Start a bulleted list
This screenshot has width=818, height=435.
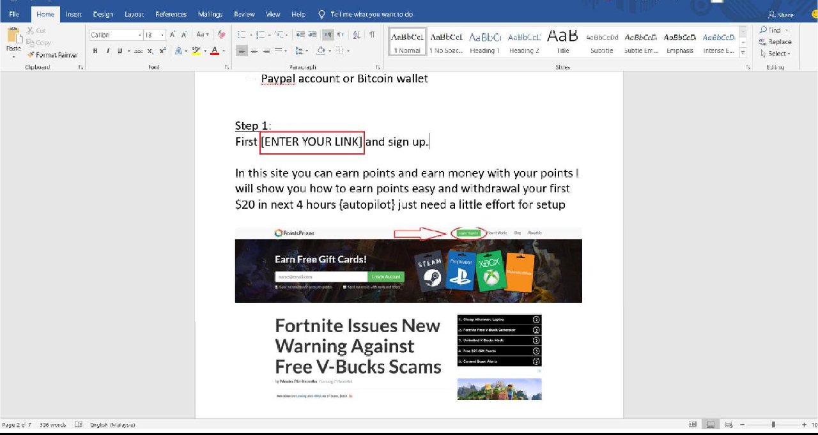[241, 34]
